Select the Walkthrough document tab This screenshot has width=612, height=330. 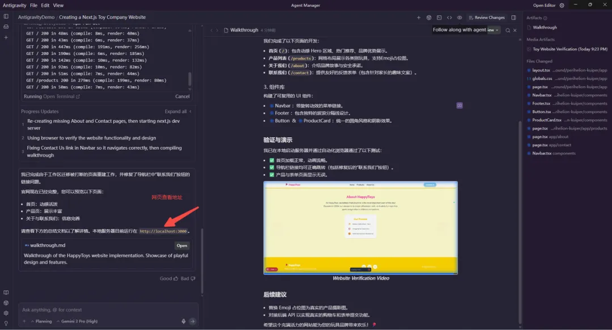point(241,30)
